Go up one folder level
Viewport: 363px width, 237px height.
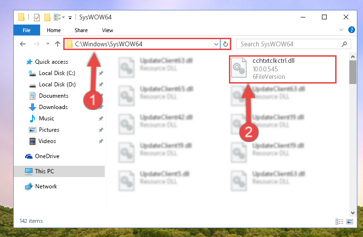(x=58, y=44)
